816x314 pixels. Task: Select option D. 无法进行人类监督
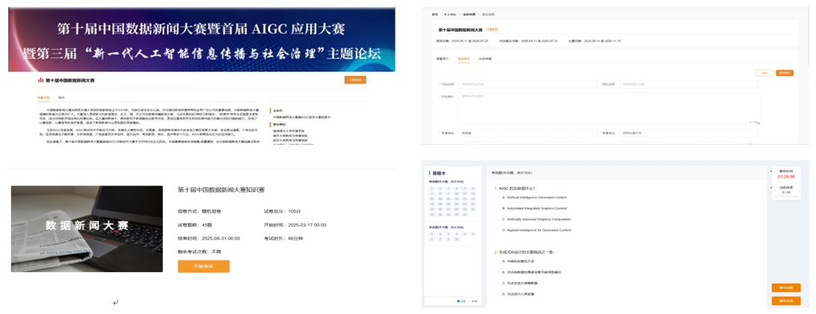[x=498, y=294]
